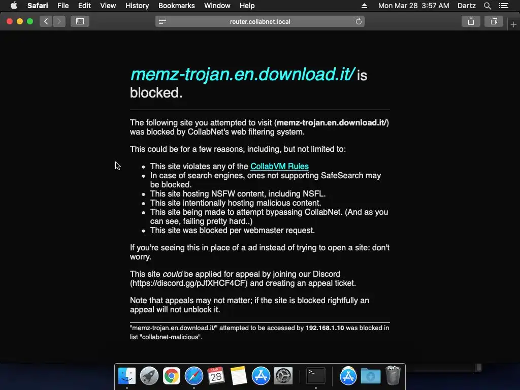Viewport: 520px width, 390px height.
Task: Open the File menu
Action: click(x=62, y=6)
